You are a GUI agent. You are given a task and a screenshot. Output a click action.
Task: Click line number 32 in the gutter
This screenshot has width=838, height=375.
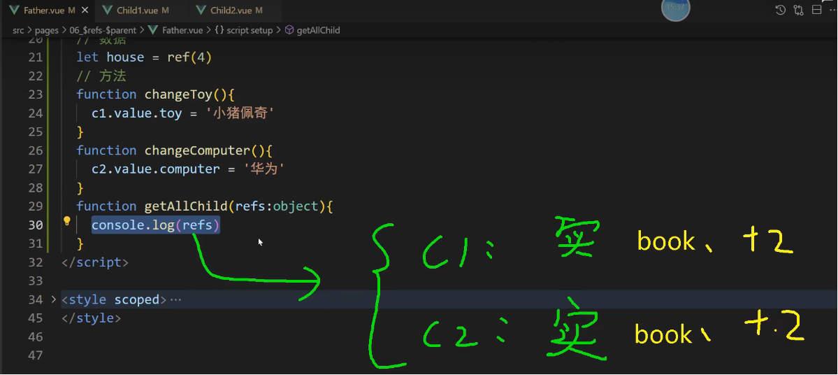35,262
